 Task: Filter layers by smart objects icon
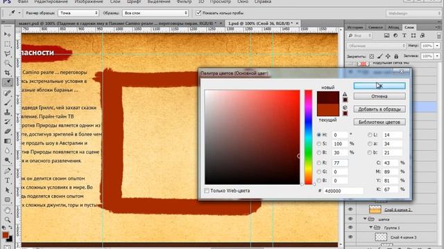(422, 35)
